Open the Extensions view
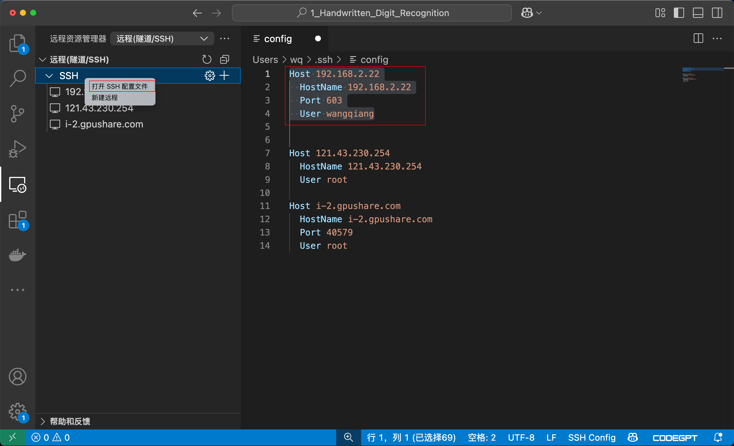 click(x=17, y=220)
